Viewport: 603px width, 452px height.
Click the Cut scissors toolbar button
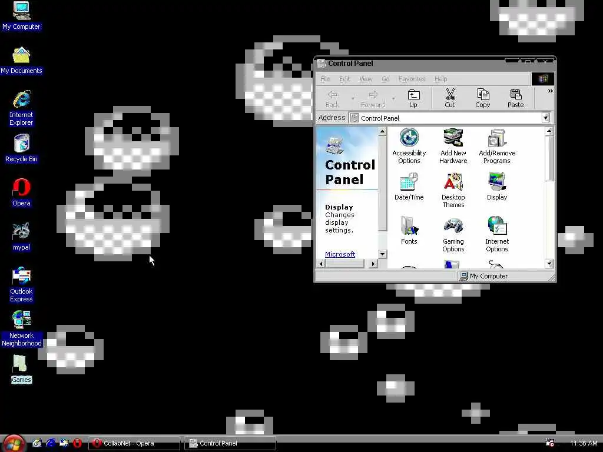point(449,98)
